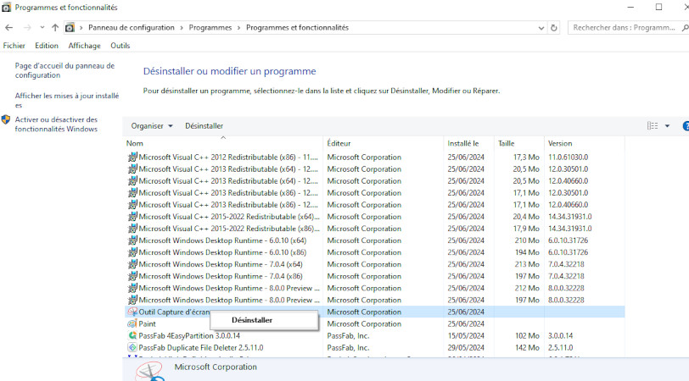Click Programmes et fonctionnalités breadcrumb segment

pyautogui.click(x=297, y=28)
